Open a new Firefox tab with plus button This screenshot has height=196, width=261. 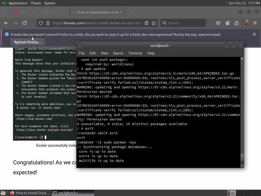[131, 12]
